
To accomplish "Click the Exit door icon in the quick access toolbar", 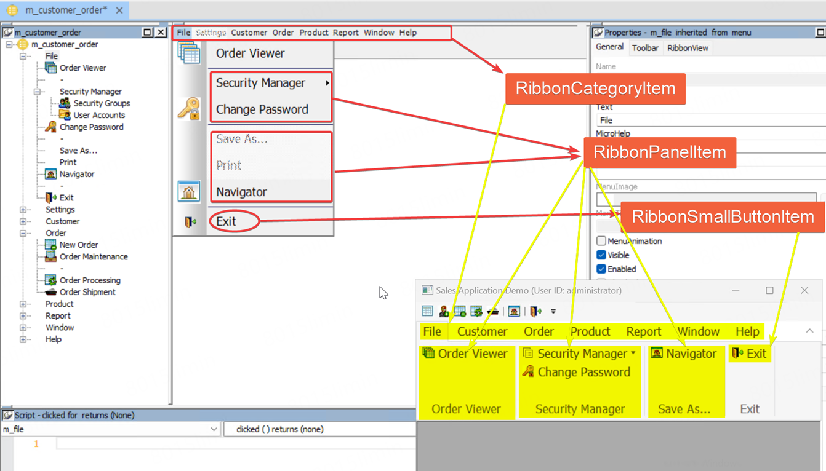I will point(535,311).
